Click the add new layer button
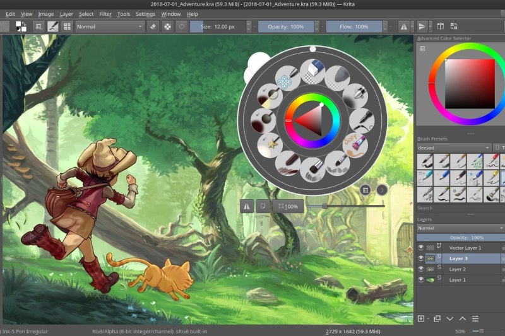 click(x=421, y=318)
